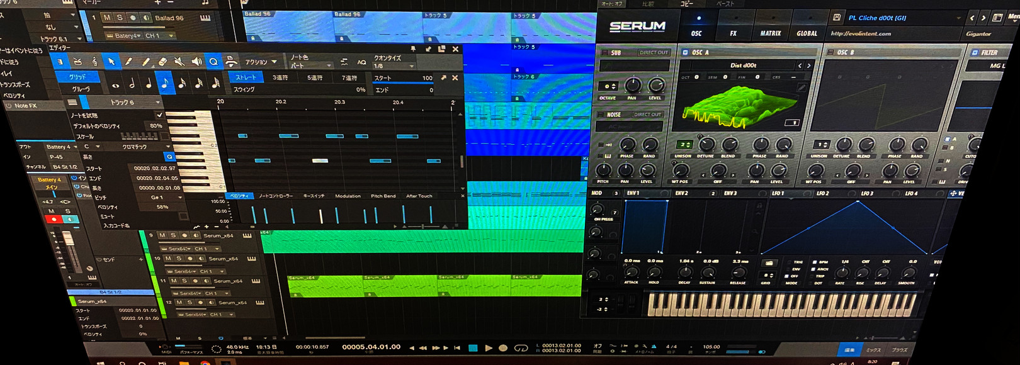Select the Modulation automation tab

coord(348,196)
